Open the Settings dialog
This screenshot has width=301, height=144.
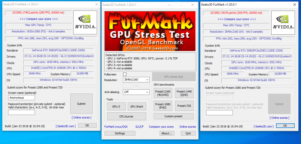(x=120, y=133)
